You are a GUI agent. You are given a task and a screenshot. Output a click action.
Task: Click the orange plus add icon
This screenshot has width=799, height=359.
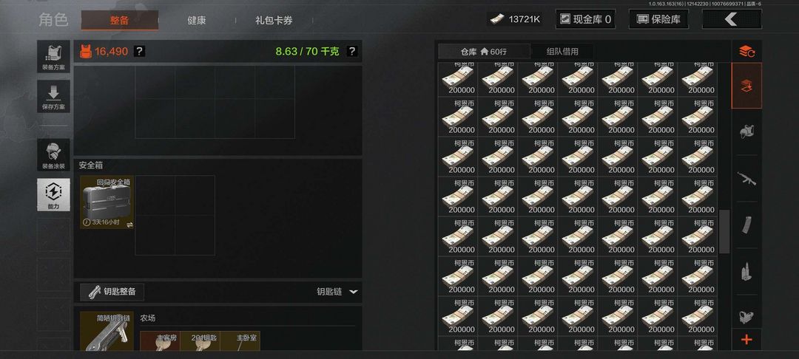tap(746, 339)
